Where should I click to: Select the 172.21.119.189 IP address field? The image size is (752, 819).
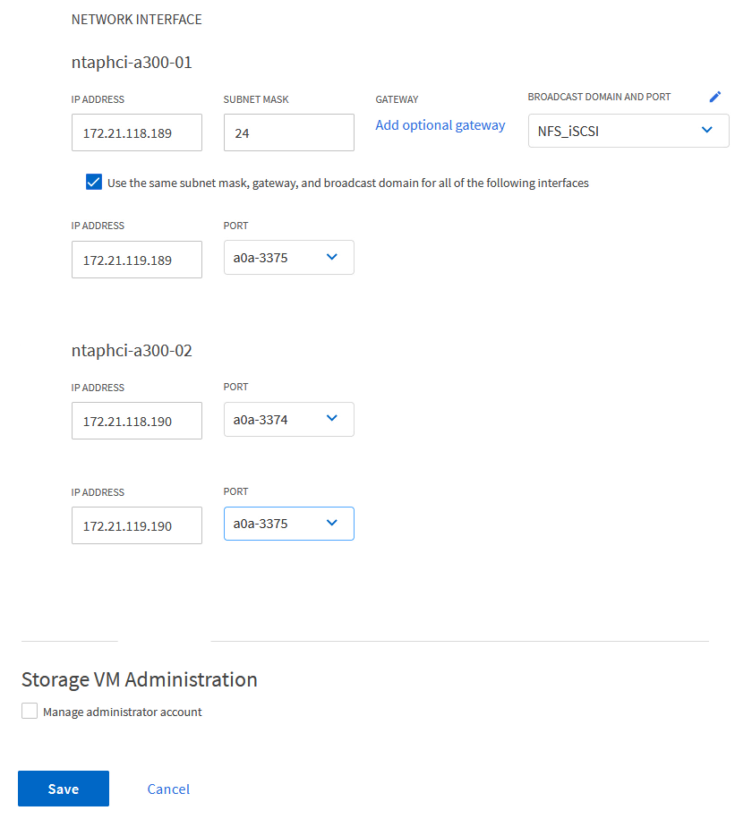click(x=137, y=260)
